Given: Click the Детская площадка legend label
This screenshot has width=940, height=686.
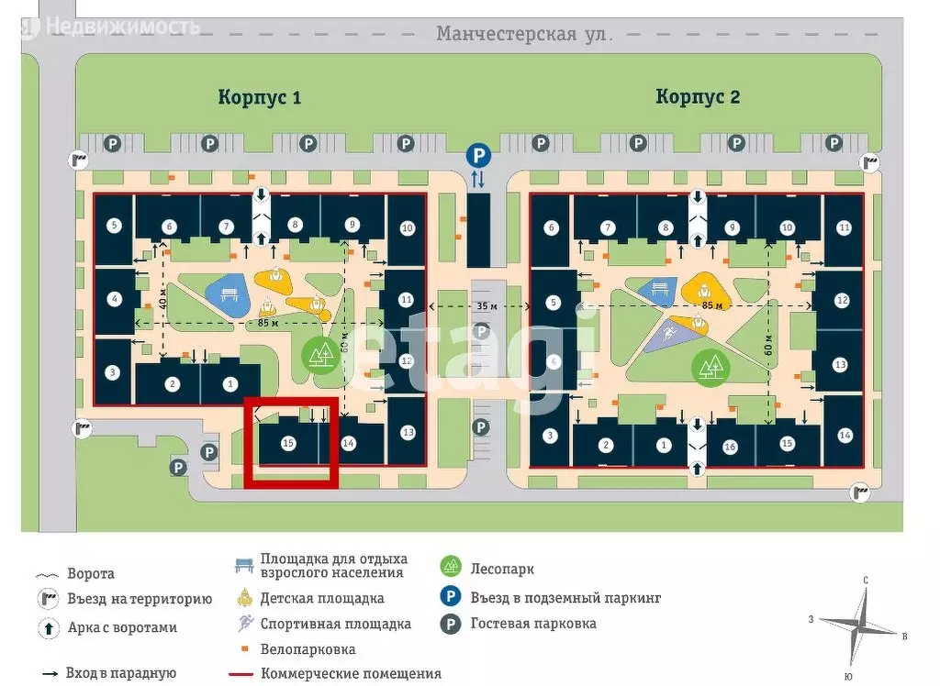Looking at the screenshot, I should (322, 599).
